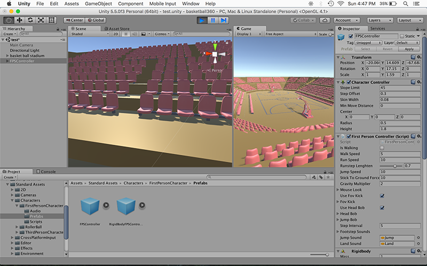Select the Rotate tool
This screenshot has width=427, height=266.
(x=30, y=20)
